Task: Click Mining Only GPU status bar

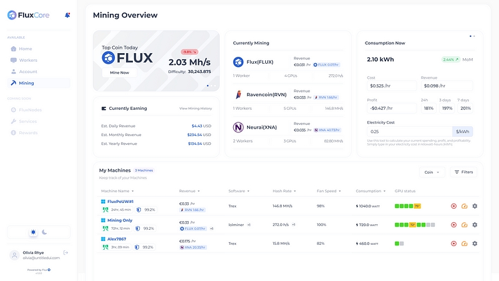Action: point(415,225)
